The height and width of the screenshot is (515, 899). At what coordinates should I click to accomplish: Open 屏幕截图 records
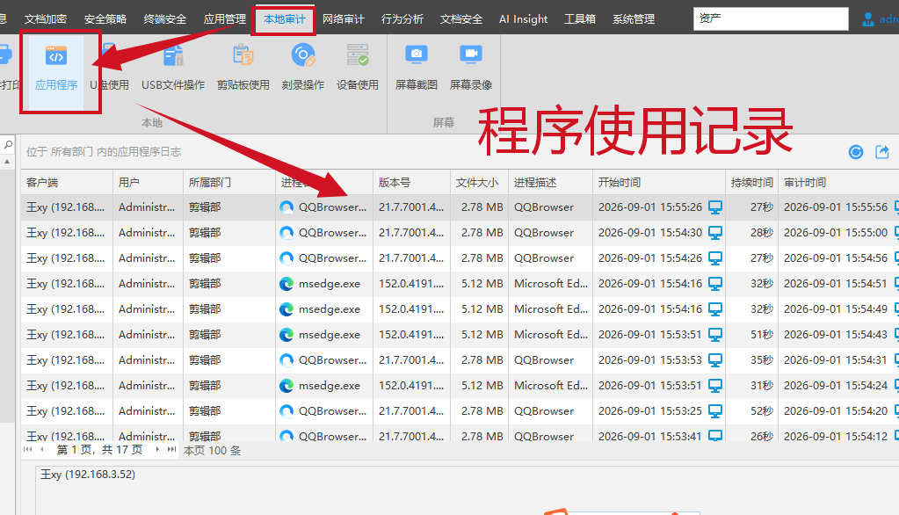pos(417,69)
